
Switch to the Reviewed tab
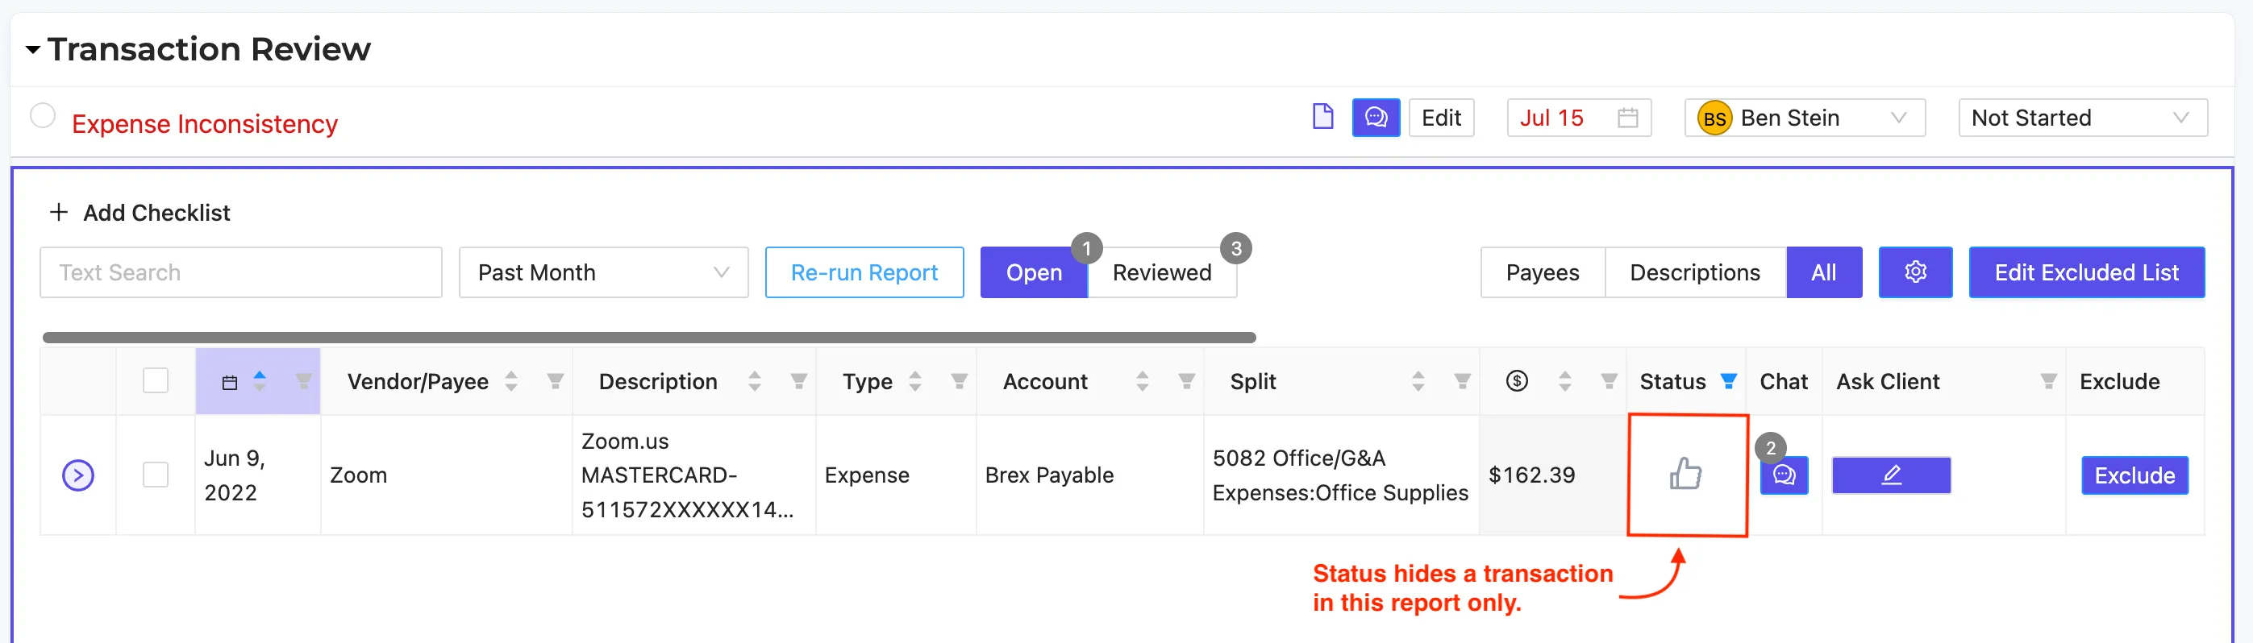(x=1161, y=272)
